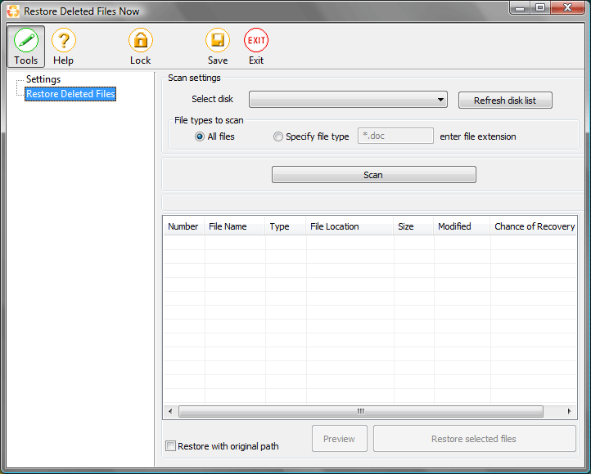Select Restore Deleted Files tree item
Screen dimensions: 591x474
70,94
